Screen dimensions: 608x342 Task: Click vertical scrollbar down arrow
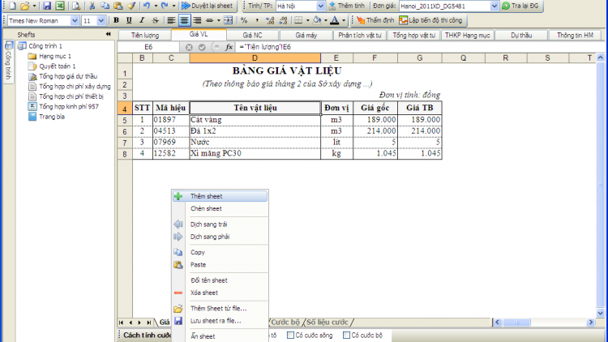coord(600,313)
